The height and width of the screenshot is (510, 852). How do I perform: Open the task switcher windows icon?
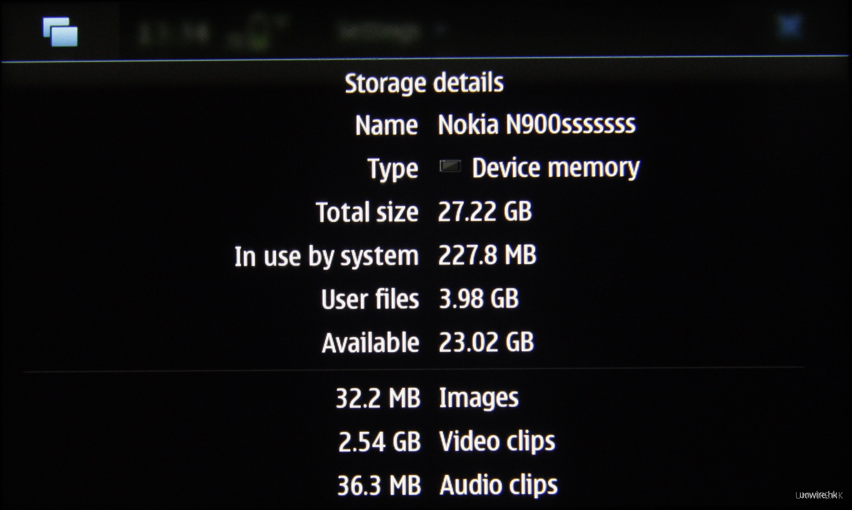click(x=60, y=32)
